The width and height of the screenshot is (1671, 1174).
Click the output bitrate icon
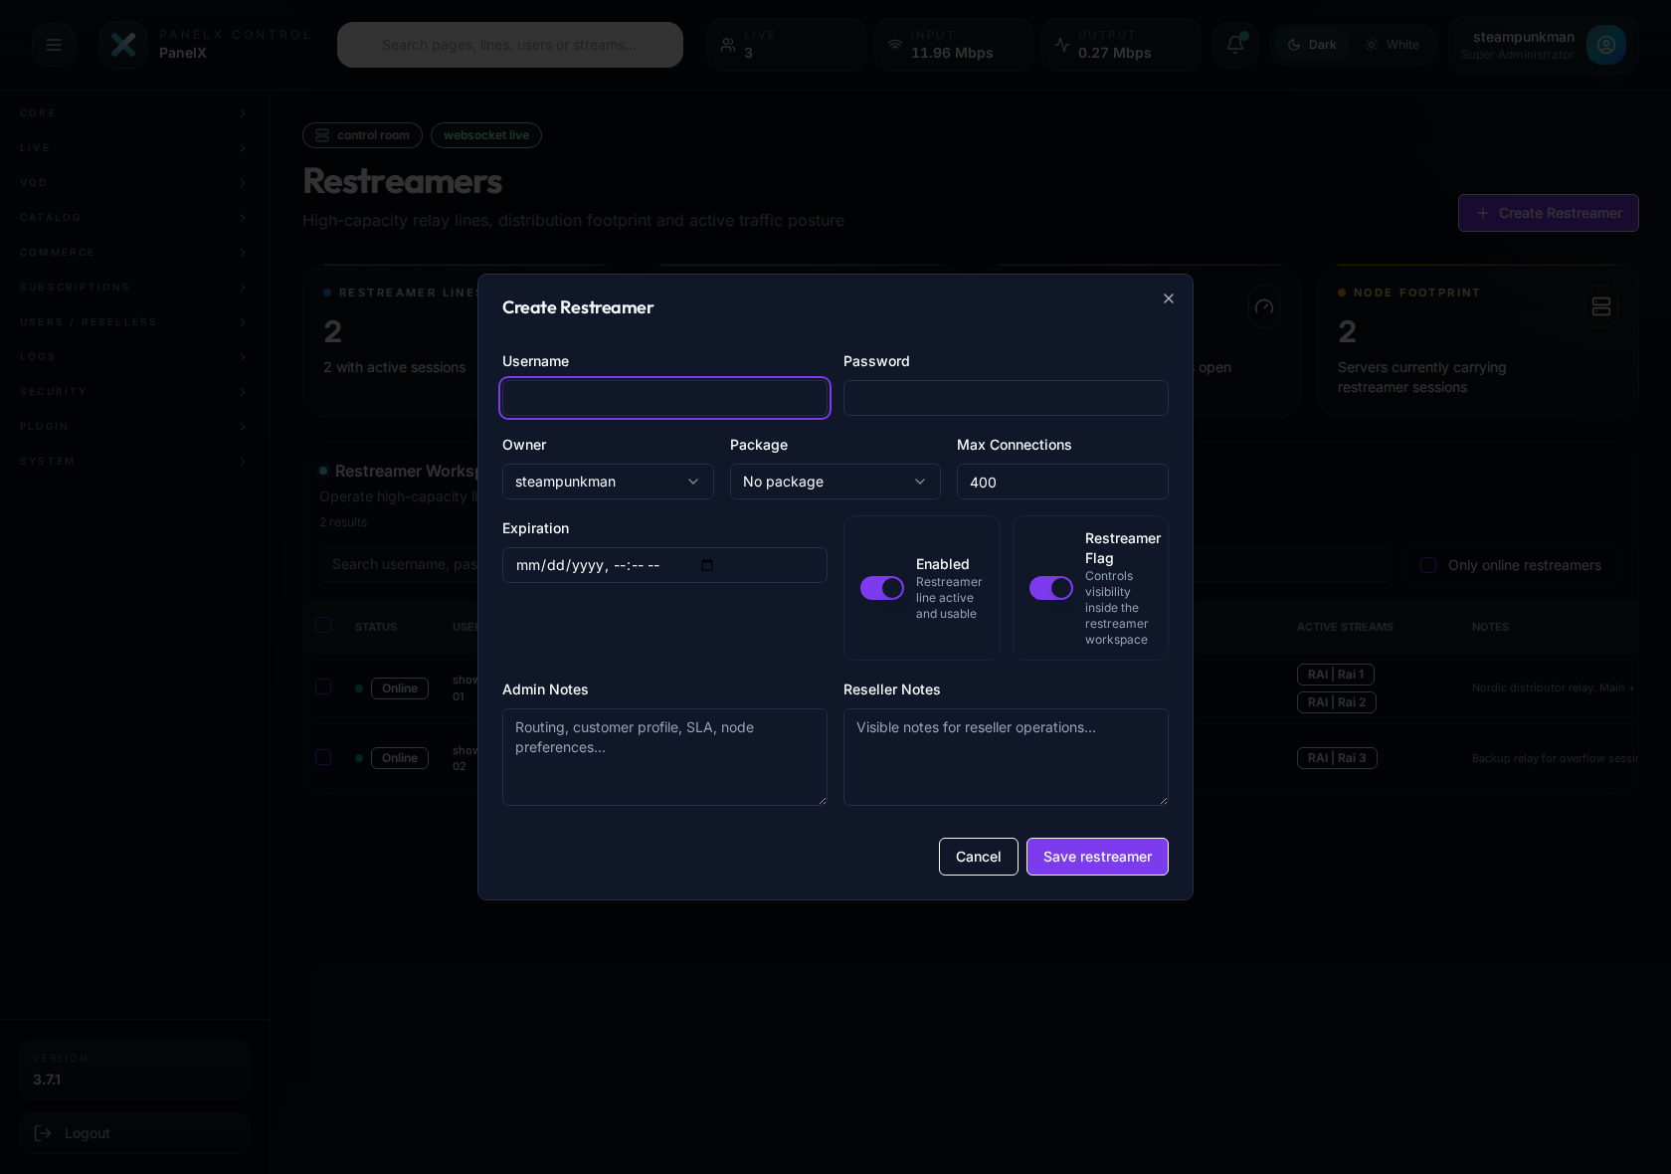pyautogui.click(x=1061, y=45)
